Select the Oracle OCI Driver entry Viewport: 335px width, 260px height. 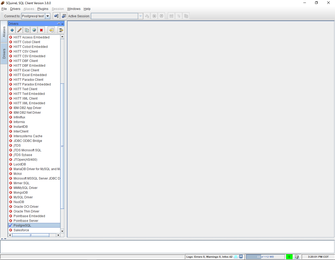coord(34,207)
